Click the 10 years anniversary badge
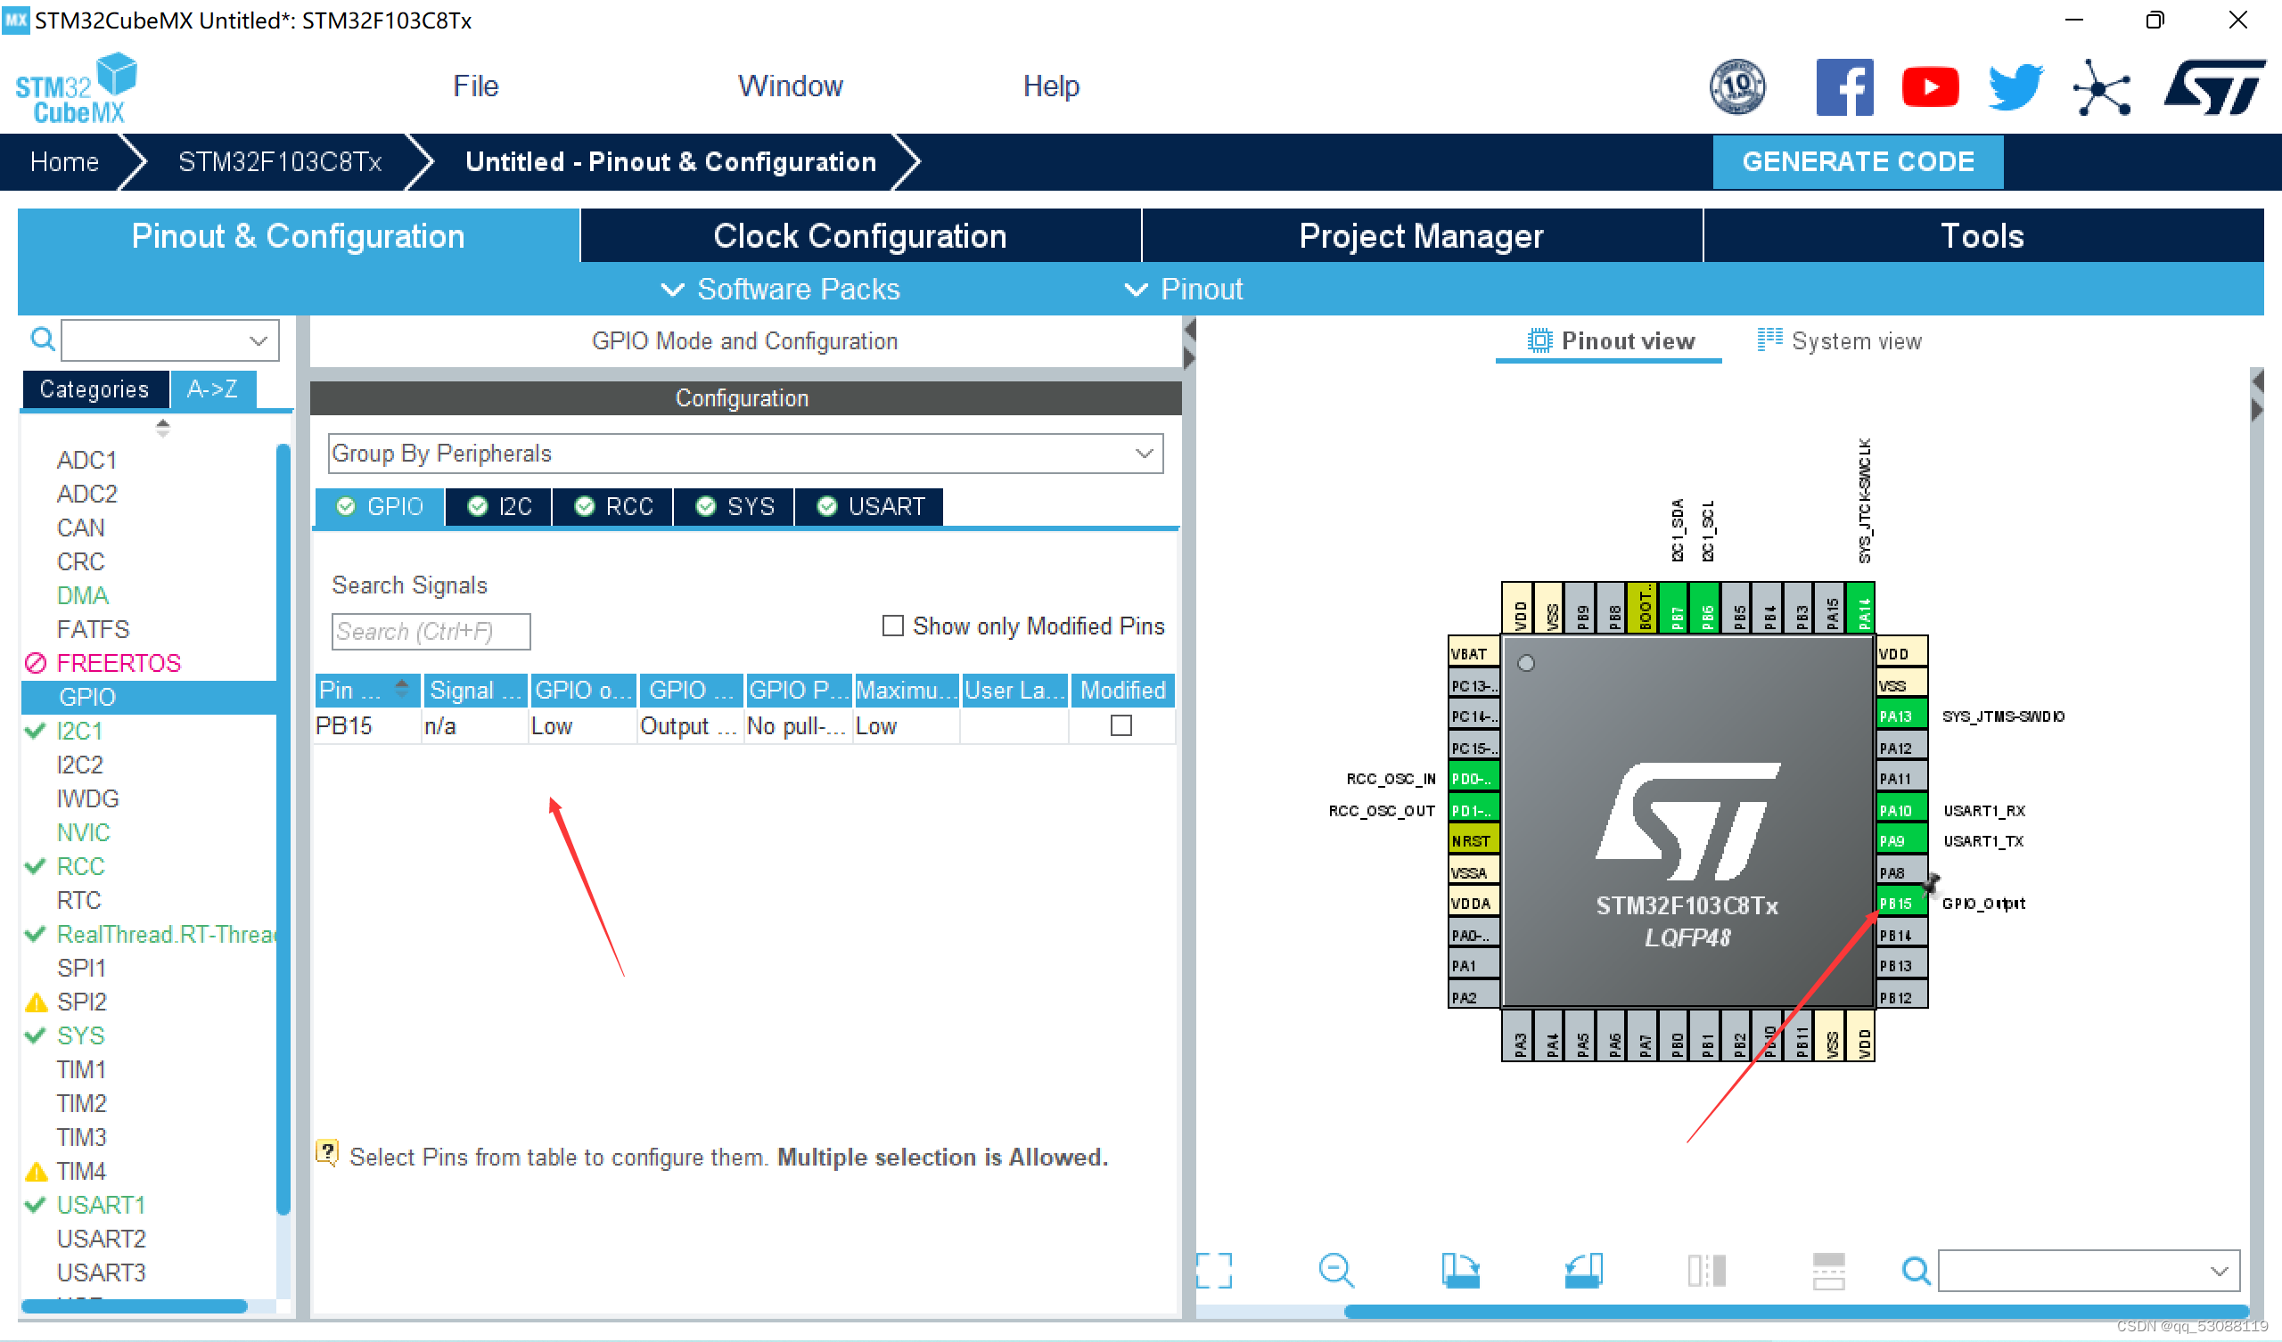 coord(1736,87)
